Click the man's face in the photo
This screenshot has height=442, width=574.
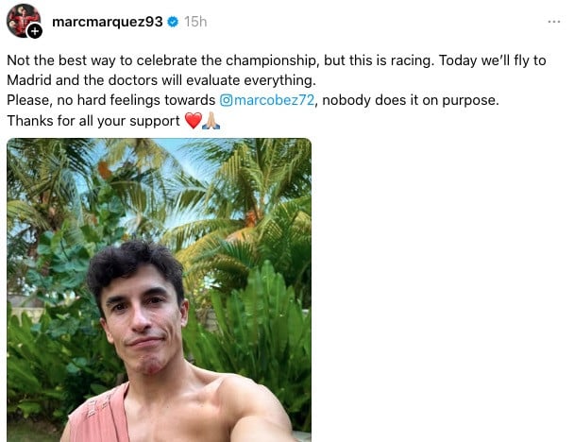click(144, 321)
